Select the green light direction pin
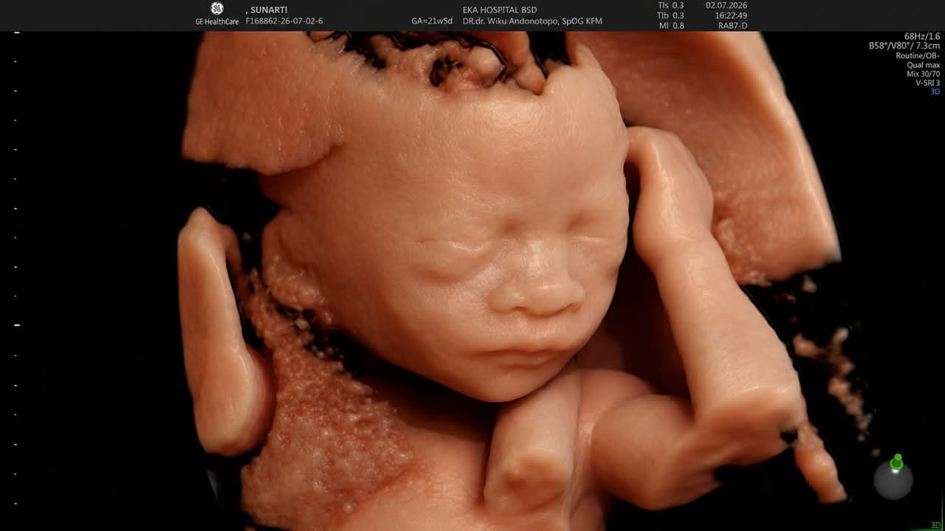 [897, 462]
